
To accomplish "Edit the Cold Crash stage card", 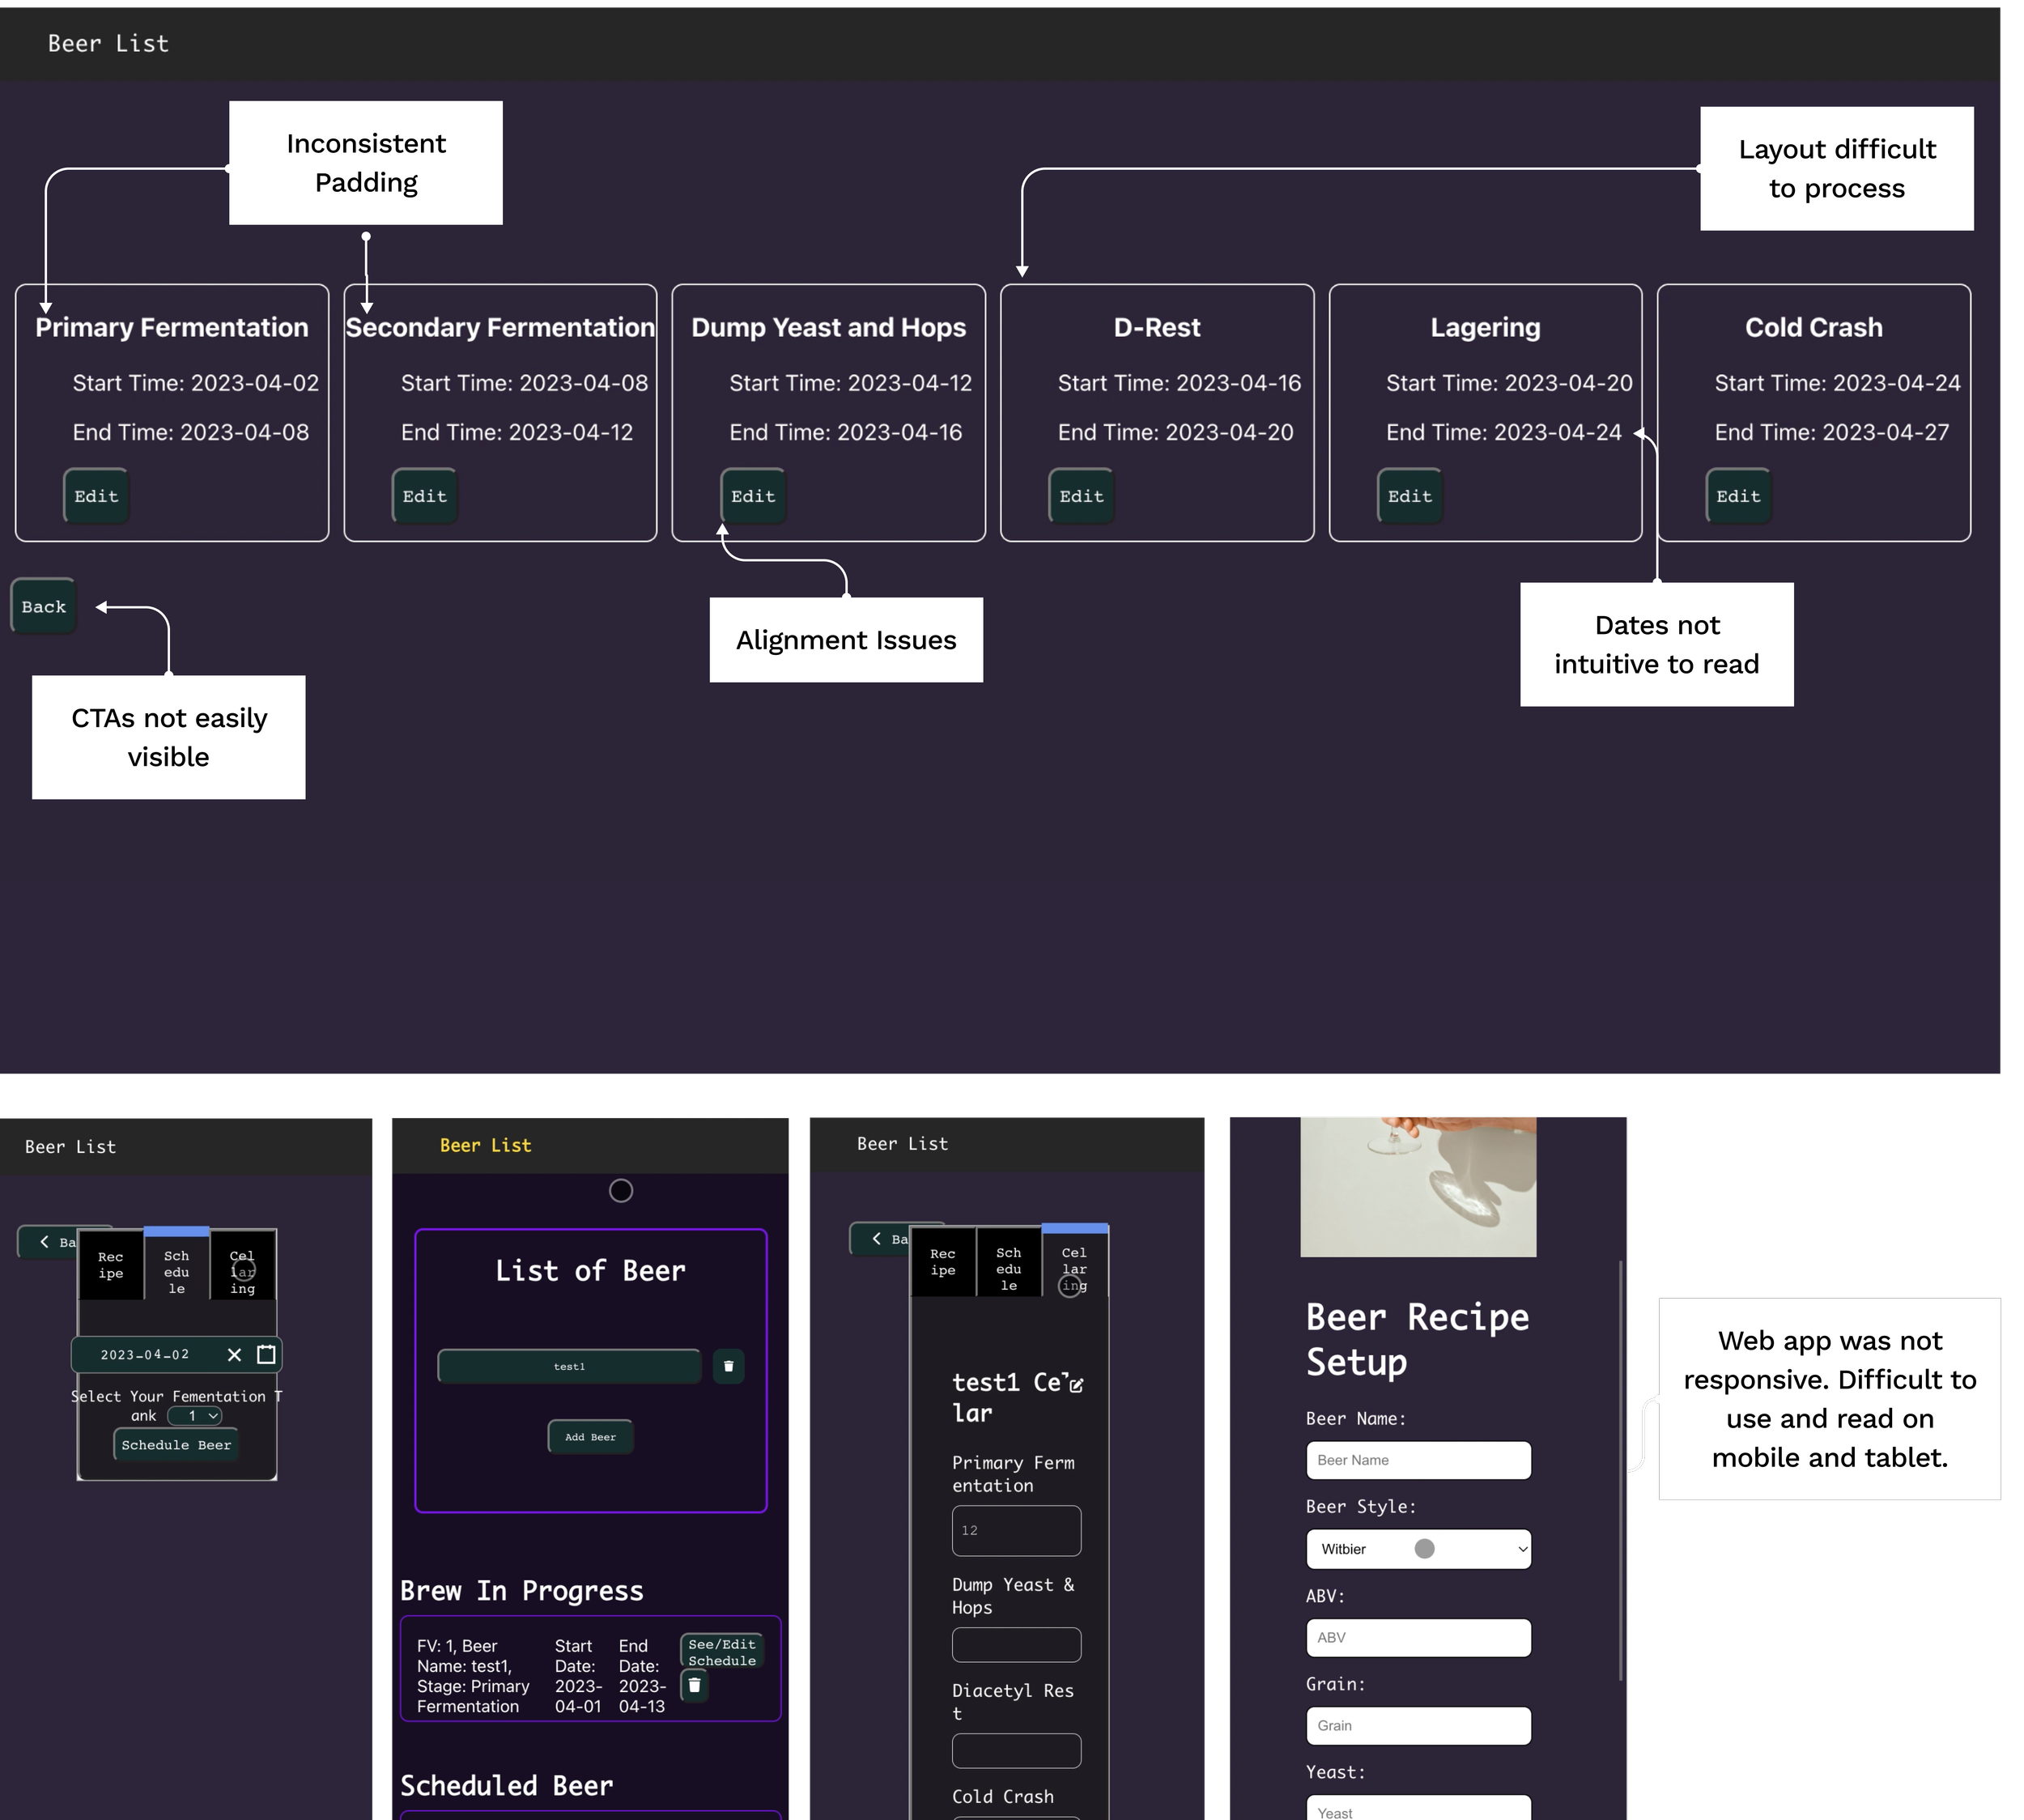I will click(1738, 496).
